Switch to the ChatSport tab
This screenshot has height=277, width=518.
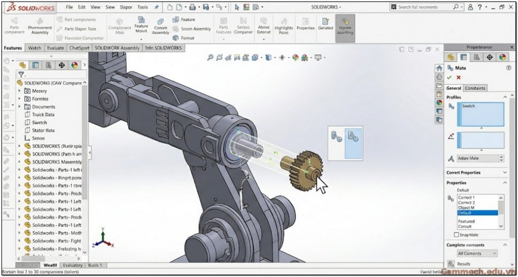[79, 48]
